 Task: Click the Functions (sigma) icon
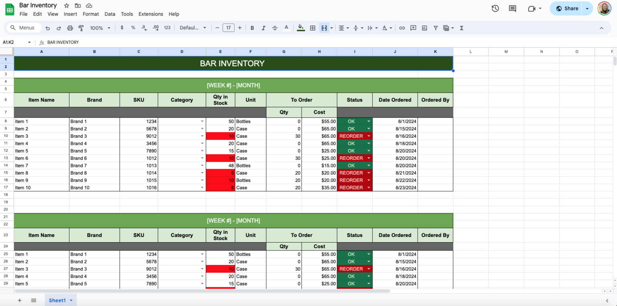coord(462,28)
